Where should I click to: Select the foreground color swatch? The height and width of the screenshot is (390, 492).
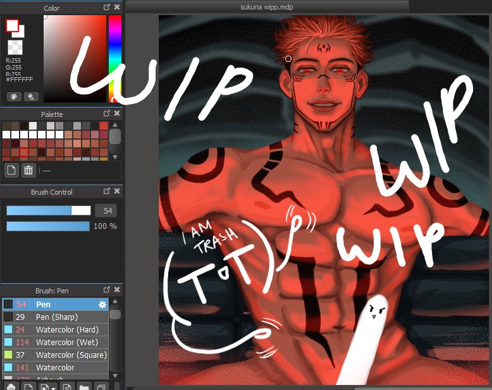click(x=12, y=26)
